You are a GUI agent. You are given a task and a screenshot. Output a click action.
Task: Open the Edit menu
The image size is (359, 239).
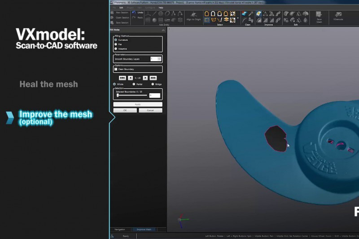121,8
